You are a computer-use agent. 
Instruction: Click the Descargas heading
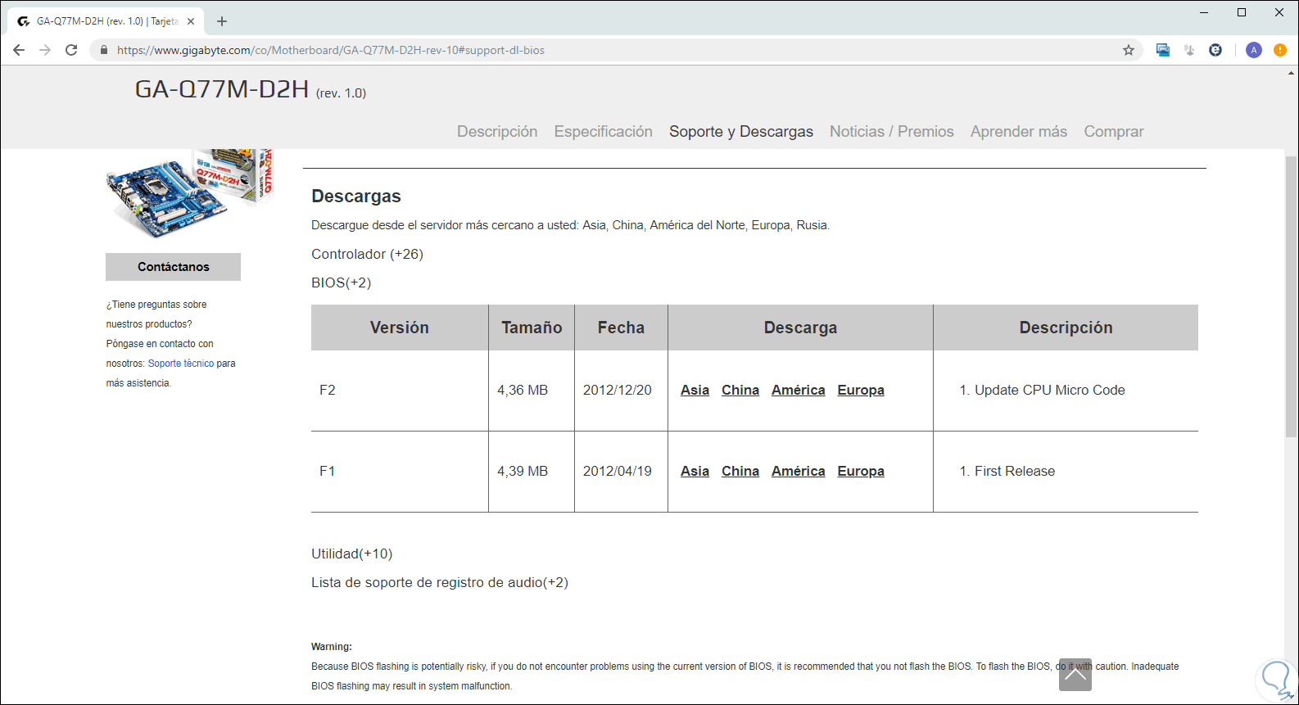356,197
